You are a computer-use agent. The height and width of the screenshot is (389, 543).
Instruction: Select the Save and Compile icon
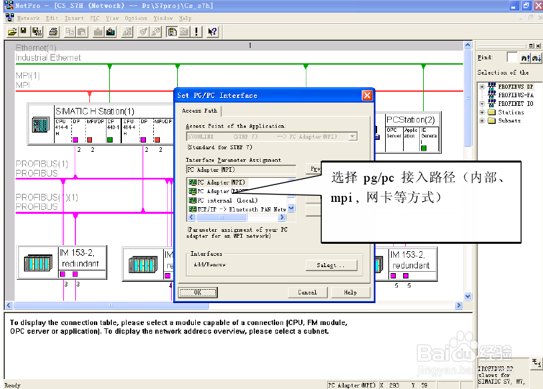[x=37, y=31]
